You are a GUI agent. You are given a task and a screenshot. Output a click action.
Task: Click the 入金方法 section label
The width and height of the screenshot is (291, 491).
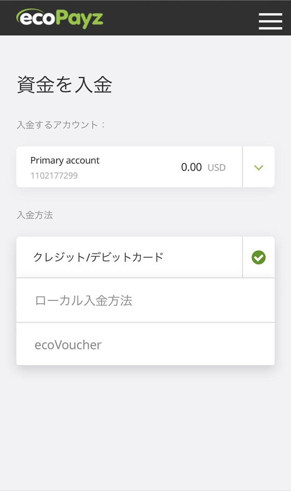(35, 215)
